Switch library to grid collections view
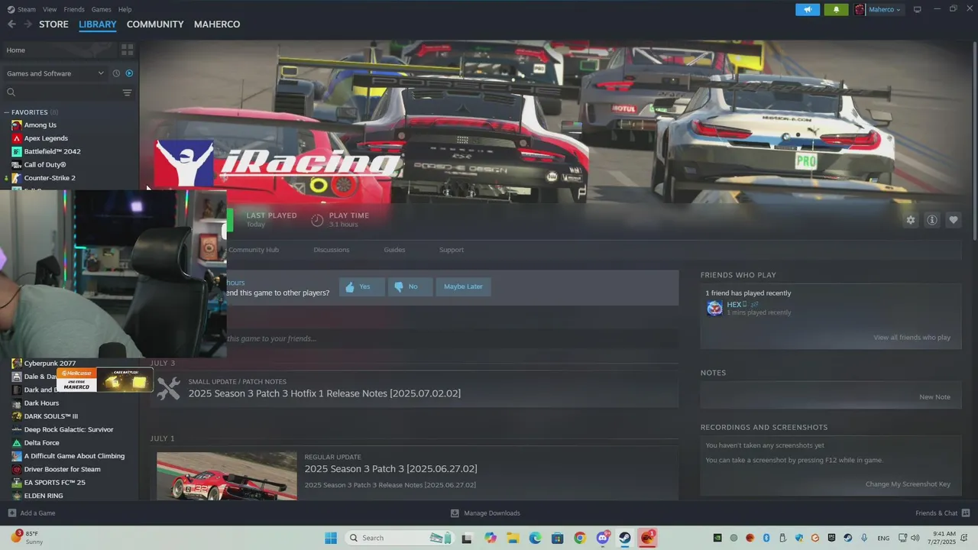 pos(127,50)
